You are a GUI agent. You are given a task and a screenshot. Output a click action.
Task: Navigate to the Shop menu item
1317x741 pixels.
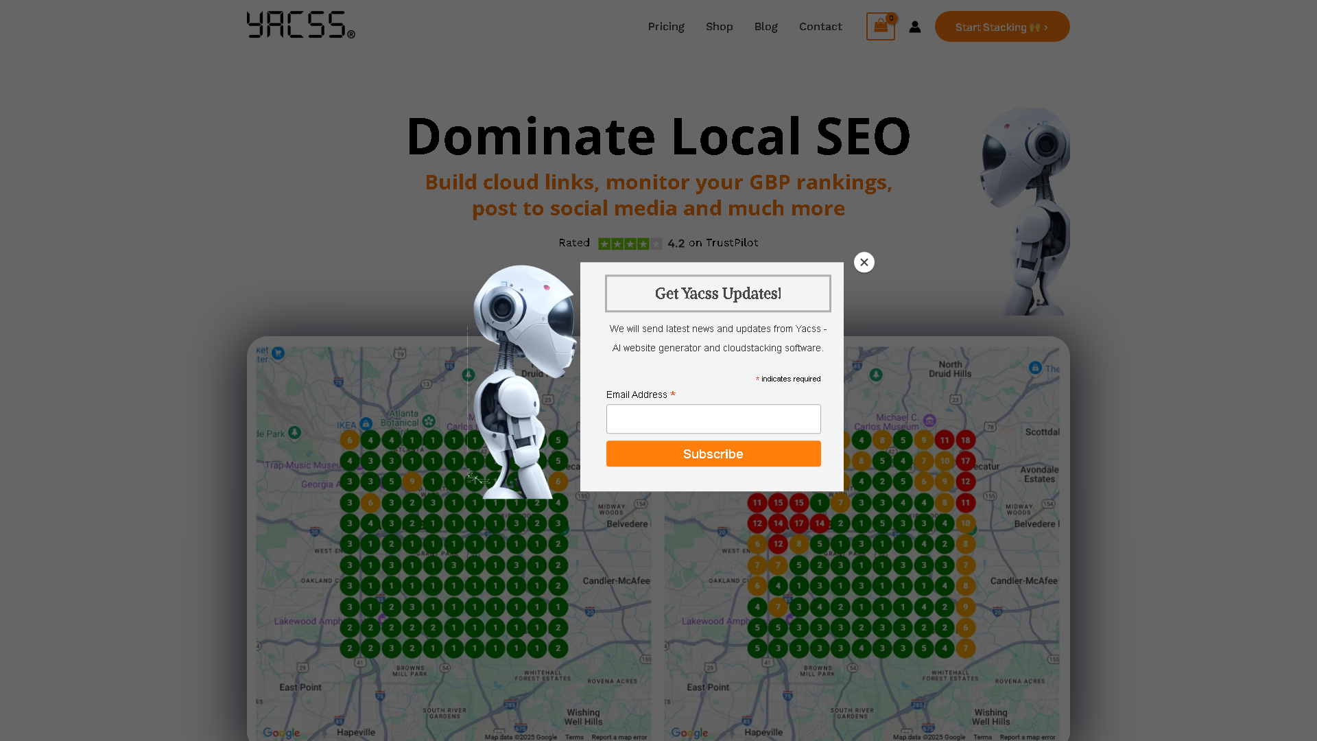pyautogui.click(x=719, y=26)
